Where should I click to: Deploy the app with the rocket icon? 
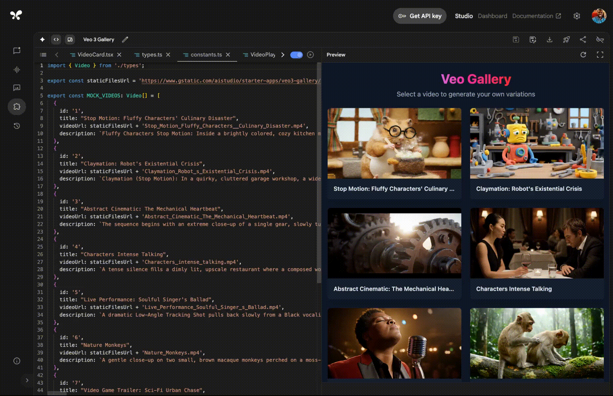pyautogui.click(x=566, y=40)
